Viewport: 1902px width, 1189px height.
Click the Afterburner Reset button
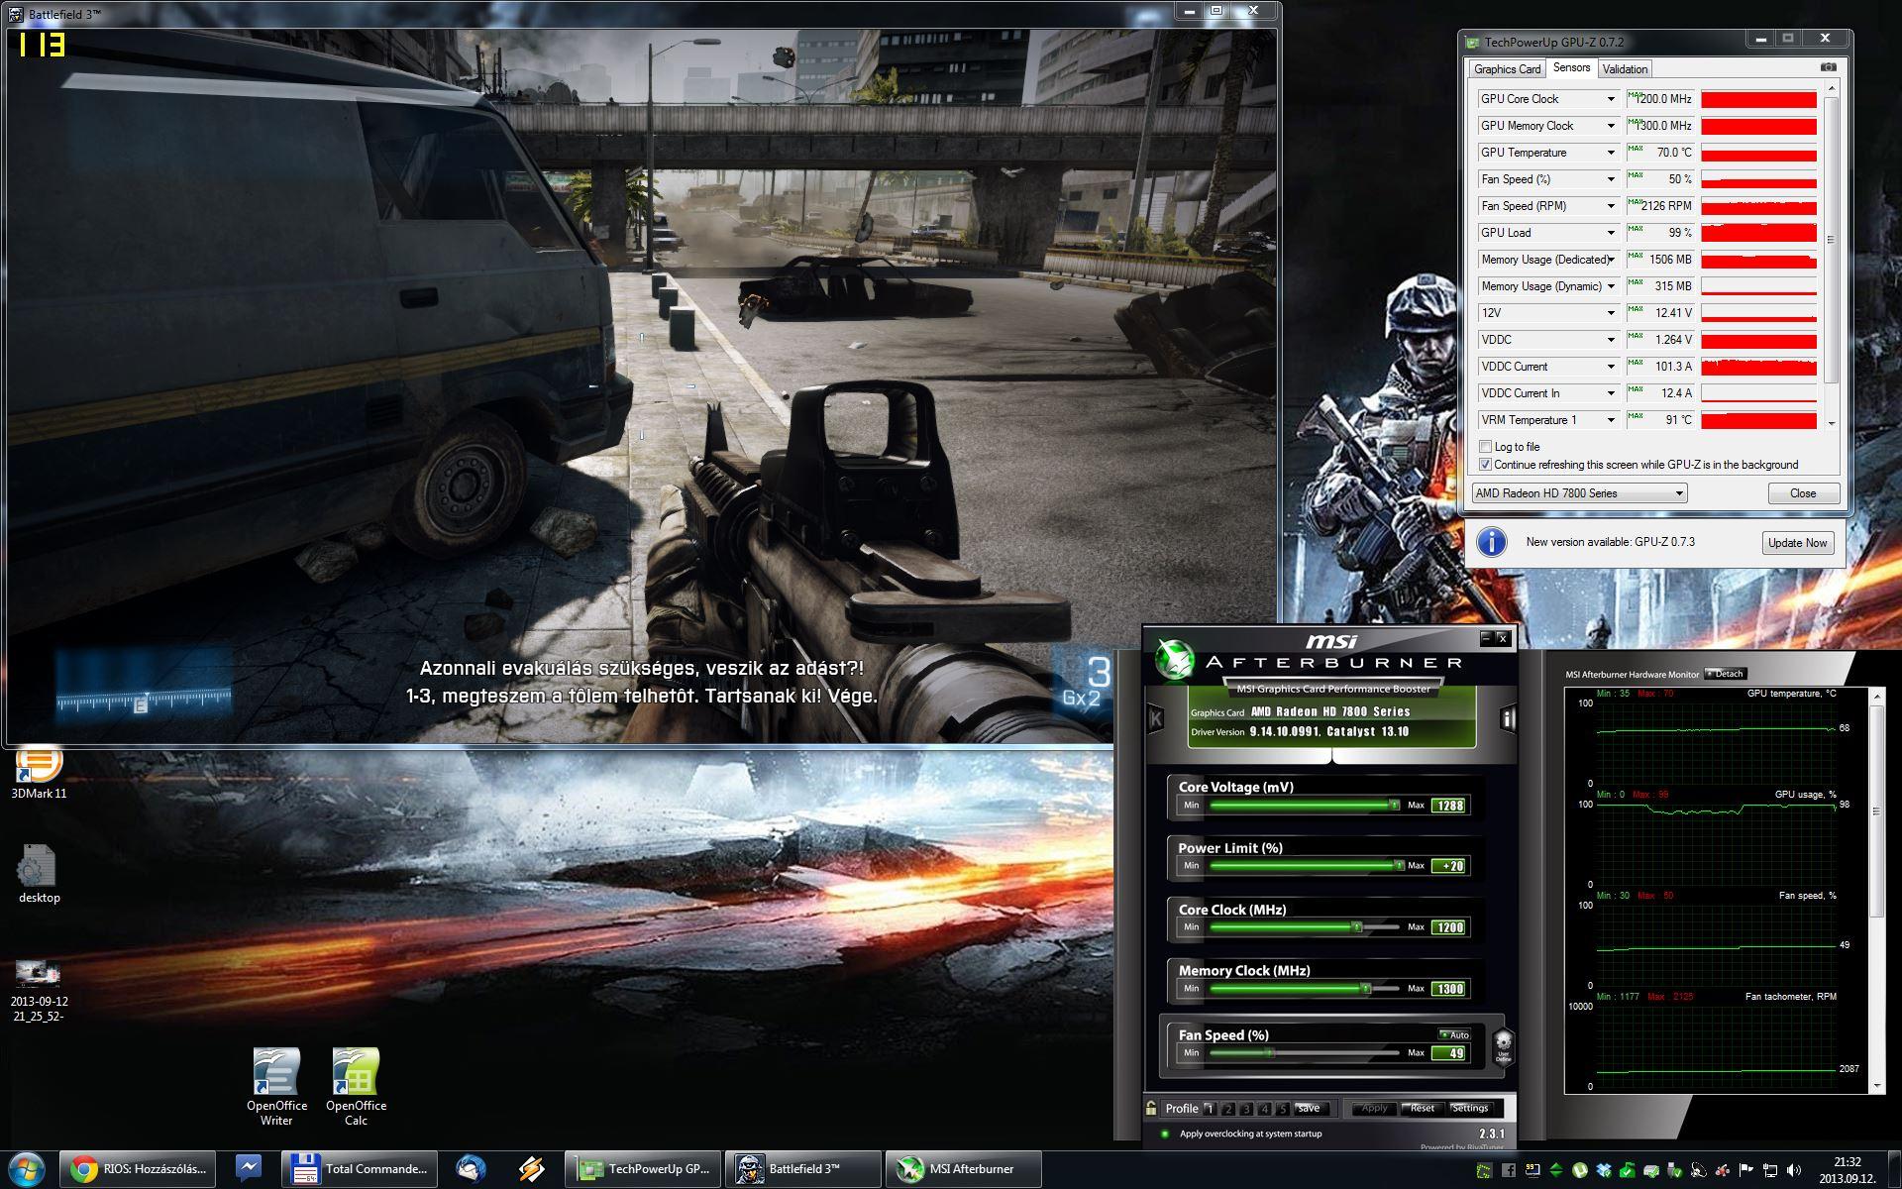(x=1422, y=1109)
